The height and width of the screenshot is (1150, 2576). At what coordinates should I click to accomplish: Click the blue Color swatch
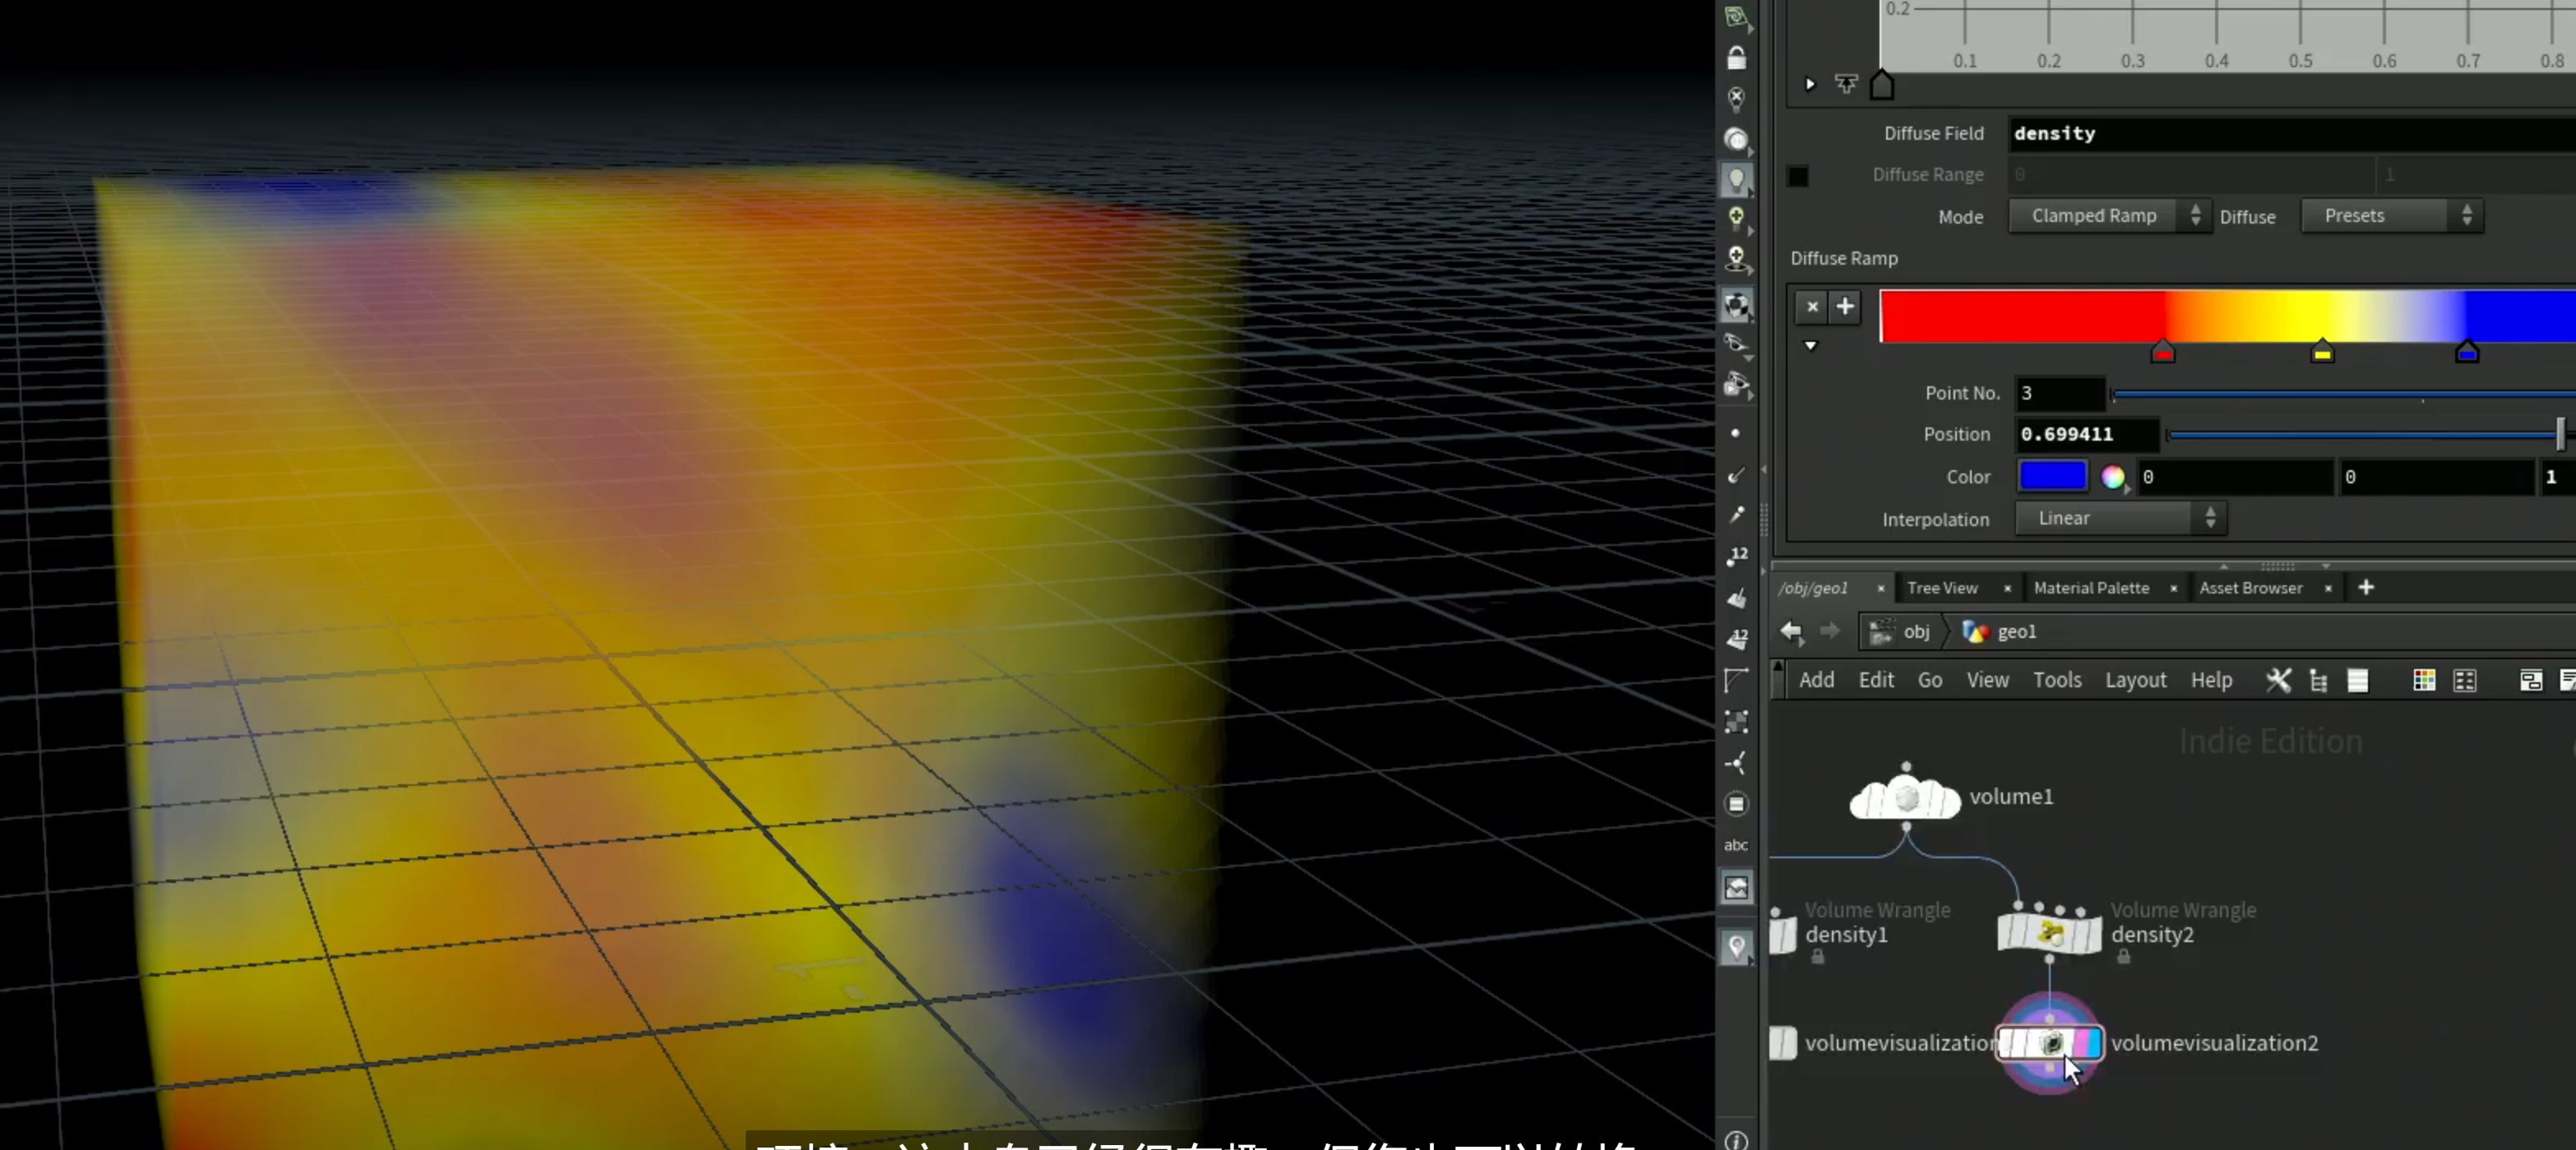coord(2053,477)
